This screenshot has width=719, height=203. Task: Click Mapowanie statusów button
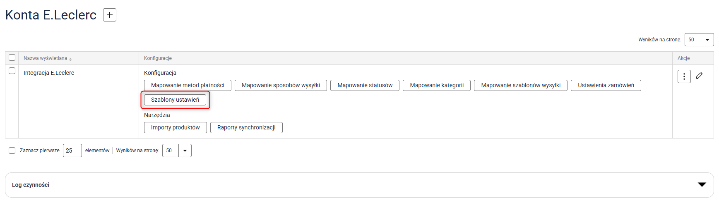click(x=365, y=85)
